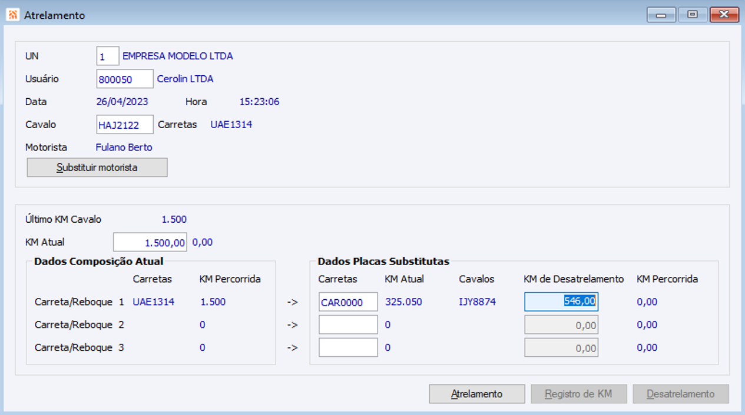
Task: Click the KM Atual value 325.050
Action: tap(403, 302)
